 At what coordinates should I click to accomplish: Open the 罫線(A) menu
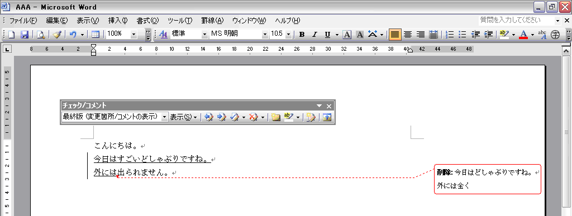pos(212,21)
